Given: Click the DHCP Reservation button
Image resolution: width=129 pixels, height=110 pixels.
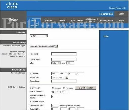Looking at the screenshot, I should (86, 88).
